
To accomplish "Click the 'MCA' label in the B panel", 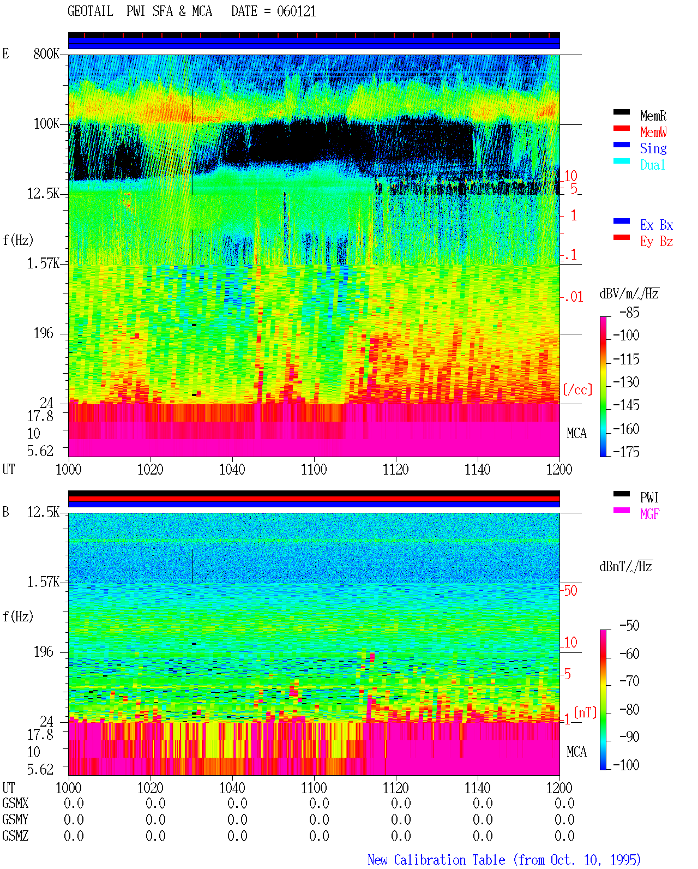I will 576,752.
